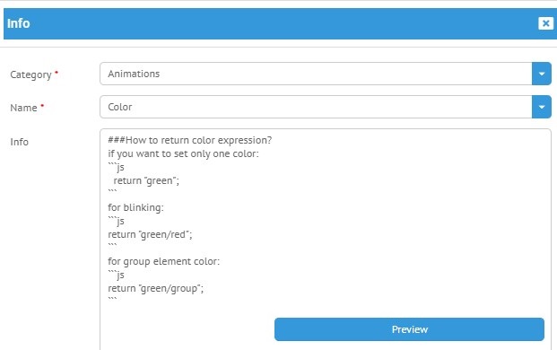Open the Name combo box showing Color
Image resolution: width=557 pixels, height=350 pixels.
316,107
